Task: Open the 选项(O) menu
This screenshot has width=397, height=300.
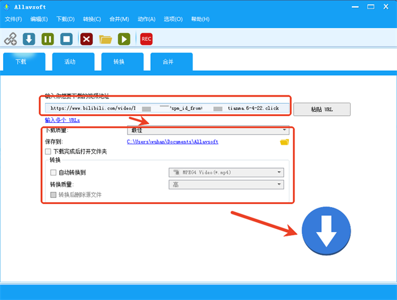Action: (172, 19)
